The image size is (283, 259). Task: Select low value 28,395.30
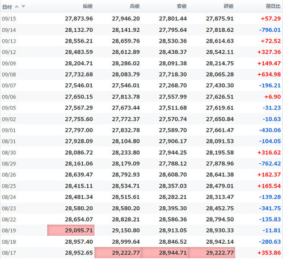[x=173, y=209]
